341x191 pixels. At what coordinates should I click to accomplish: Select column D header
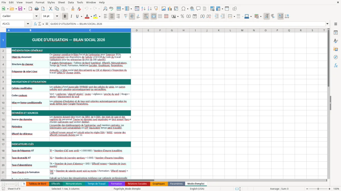pos(137,30)
